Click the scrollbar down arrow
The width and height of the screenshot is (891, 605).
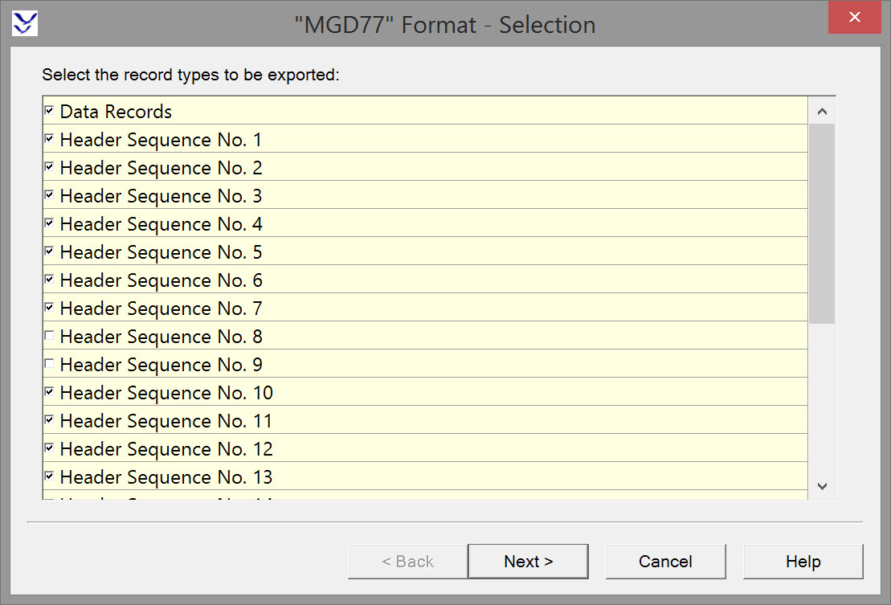point(821,485)
